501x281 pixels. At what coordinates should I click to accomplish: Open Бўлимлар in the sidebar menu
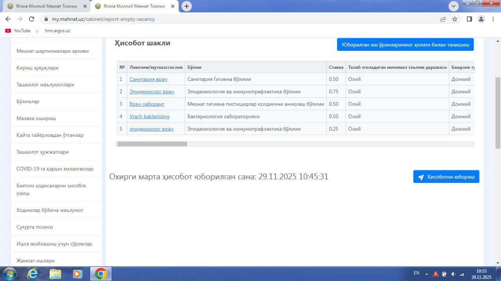(x=28, y=102)
